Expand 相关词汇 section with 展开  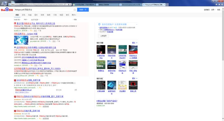pyautogui.click(x=135, y=79)
